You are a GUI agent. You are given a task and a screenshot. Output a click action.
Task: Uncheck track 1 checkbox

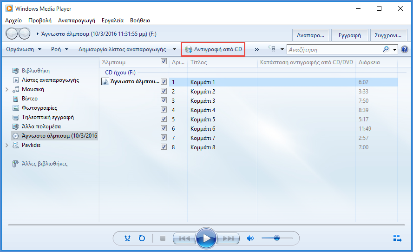(x=164, y=82)
